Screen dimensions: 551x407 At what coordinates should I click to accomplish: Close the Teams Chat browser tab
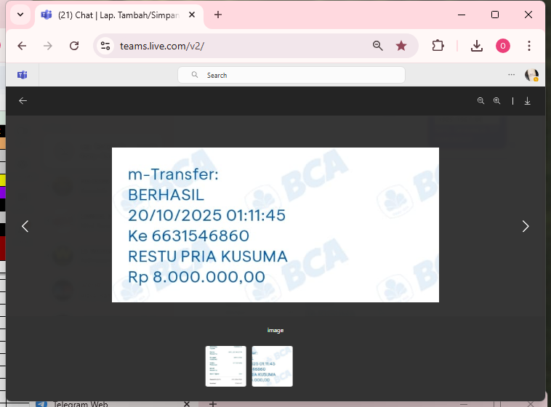[x=192, y=15]
